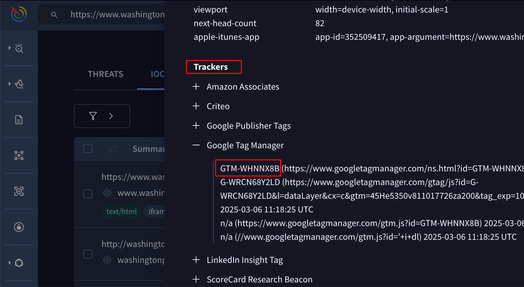Open the hexagon sidebar icon at bottom
This screenshot has width=524, height=287.
point(19,263)
